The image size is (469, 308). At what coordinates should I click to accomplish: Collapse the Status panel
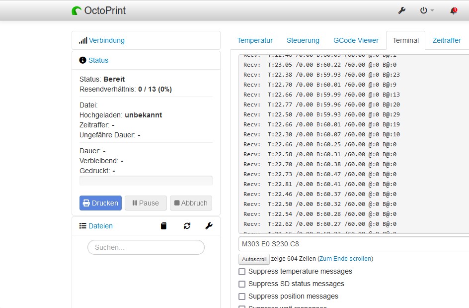[x=98, y=60]
